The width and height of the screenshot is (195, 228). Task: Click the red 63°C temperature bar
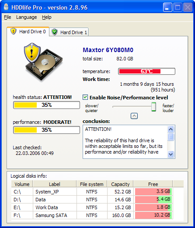pos(146,71)
